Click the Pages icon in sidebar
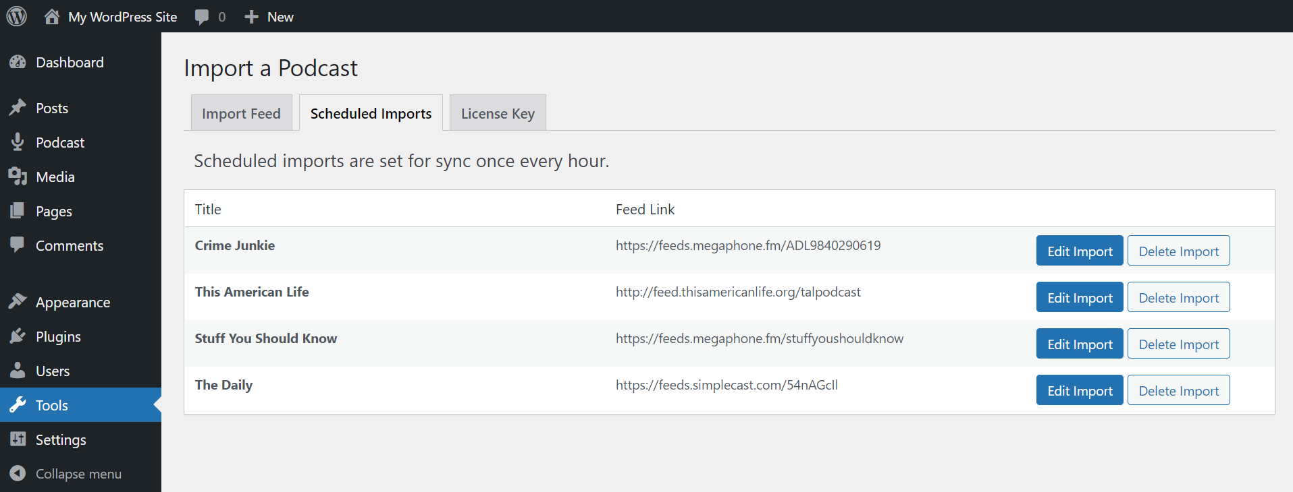Viewport: 1293px width, 492px height. (x=18, y=211)
